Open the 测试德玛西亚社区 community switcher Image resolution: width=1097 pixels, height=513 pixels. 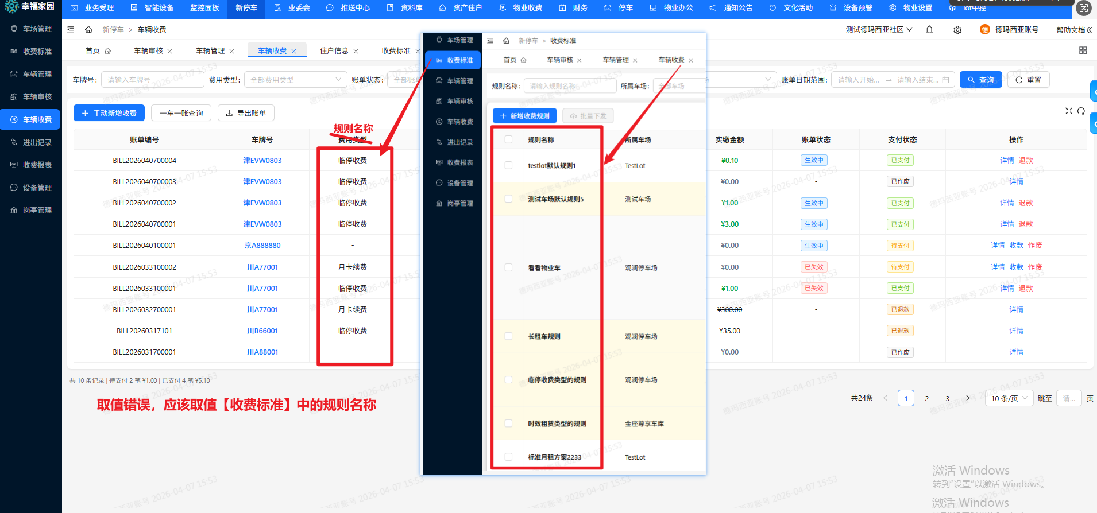[x=879, y=30]
